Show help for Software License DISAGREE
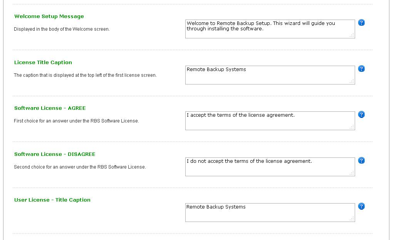 coord(361,161)
